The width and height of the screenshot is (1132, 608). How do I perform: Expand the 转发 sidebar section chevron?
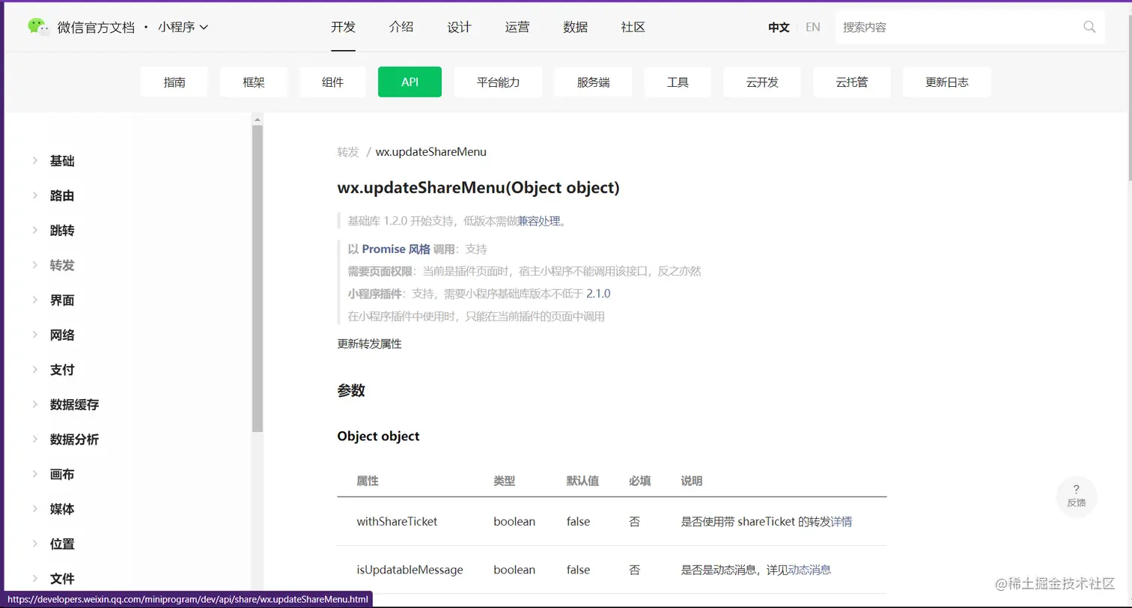[35, 265]
